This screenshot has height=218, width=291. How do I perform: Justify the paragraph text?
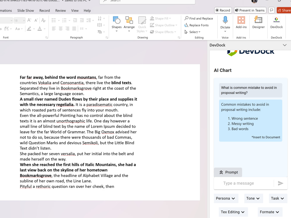tap(74, 28)
